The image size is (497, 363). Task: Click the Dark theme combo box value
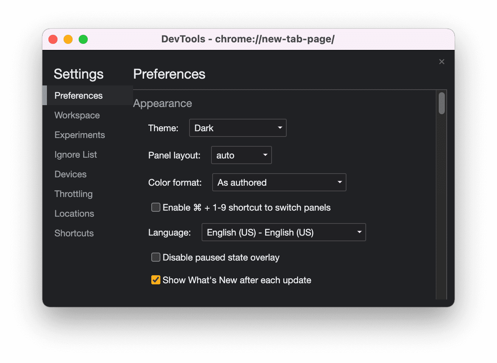(238, 128)
